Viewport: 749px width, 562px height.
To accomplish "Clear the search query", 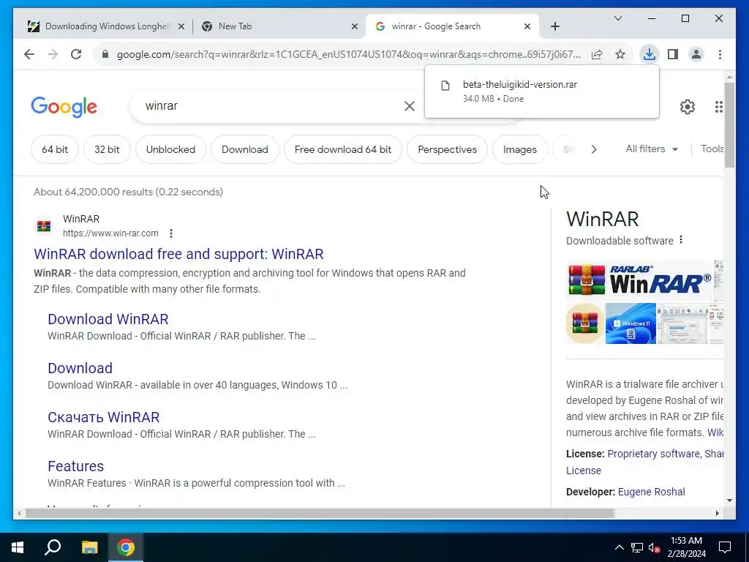I will pyautogui.click(x=410, y=106).
